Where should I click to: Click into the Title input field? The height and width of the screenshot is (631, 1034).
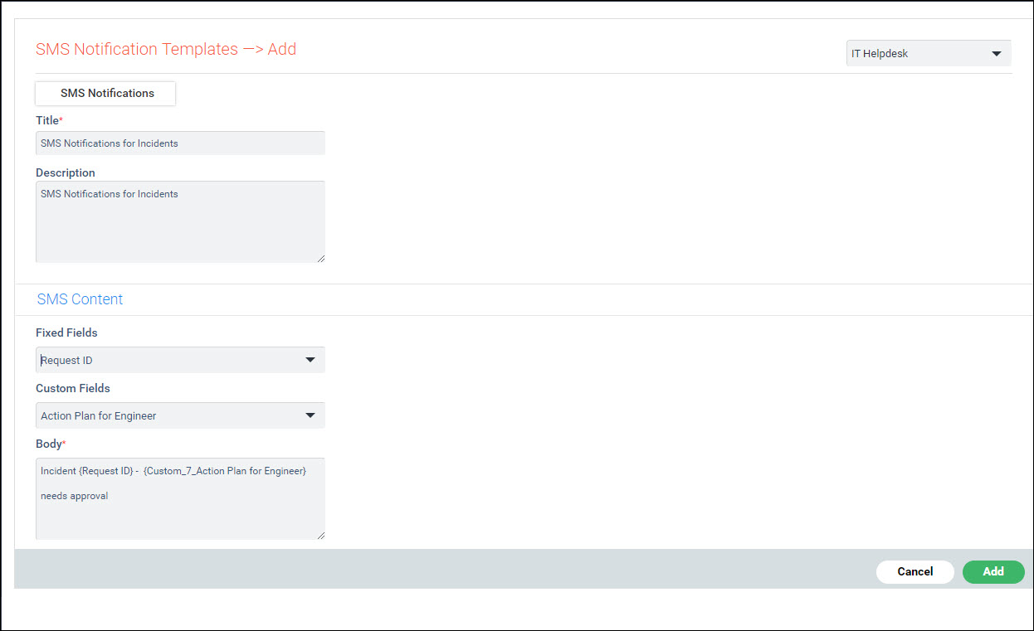[x=180, y=143]
